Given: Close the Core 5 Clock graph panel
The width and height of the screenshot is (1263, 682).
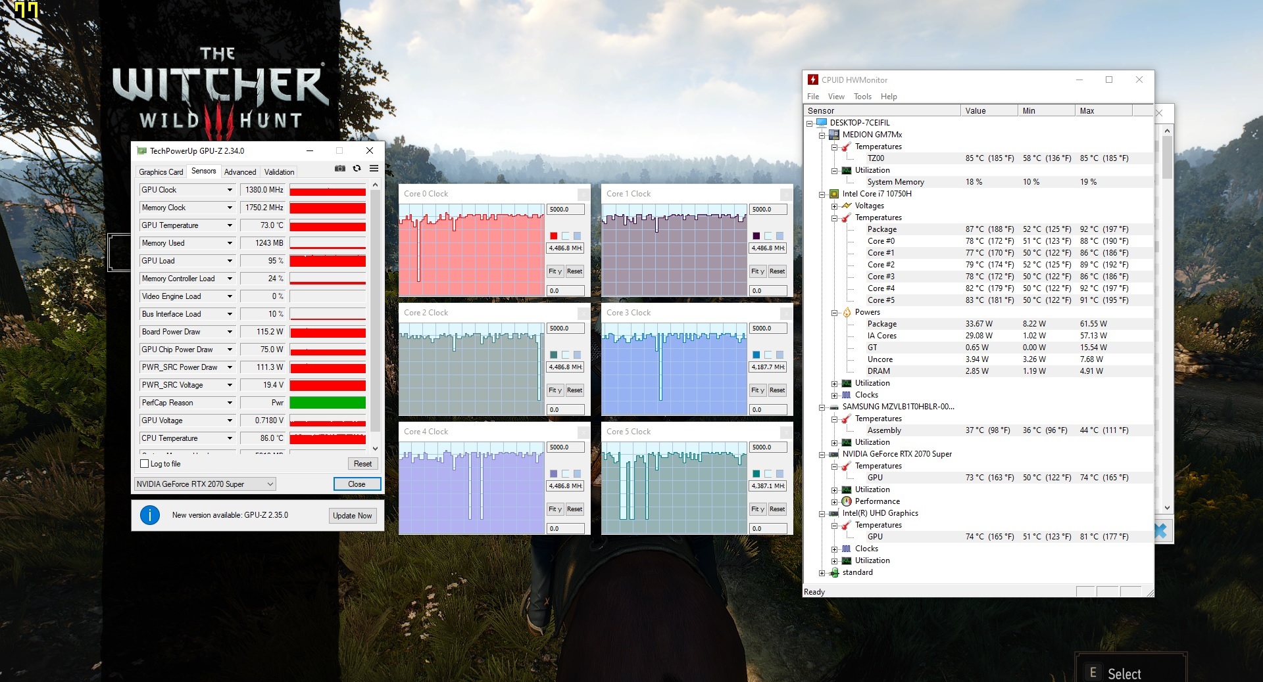Looking at the screenshot, I should coord(786,432).
